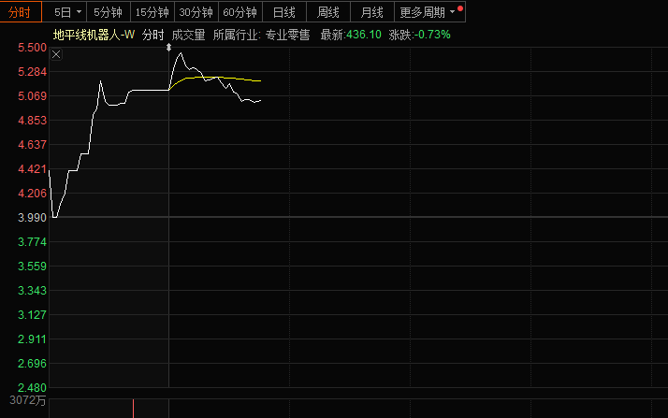The image size is (668, 418).
Task: Open the 30分钟 period chart
Action: click(x=196, y=12)
